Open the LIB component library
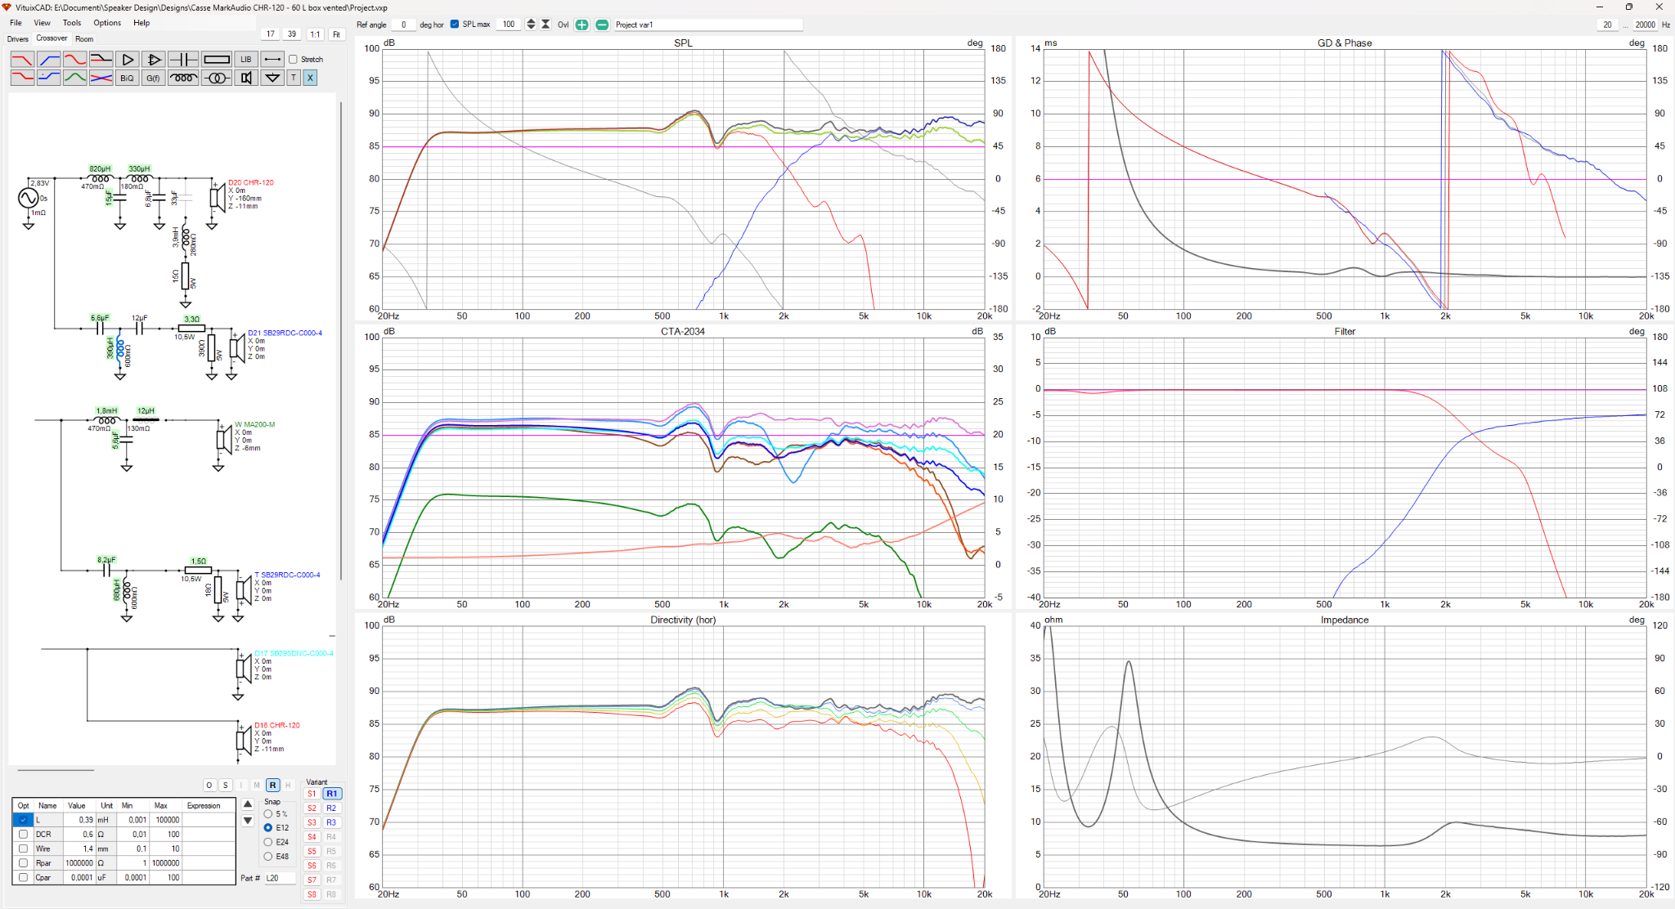This screenshot has height=909, width=1675. pos(246,60)
